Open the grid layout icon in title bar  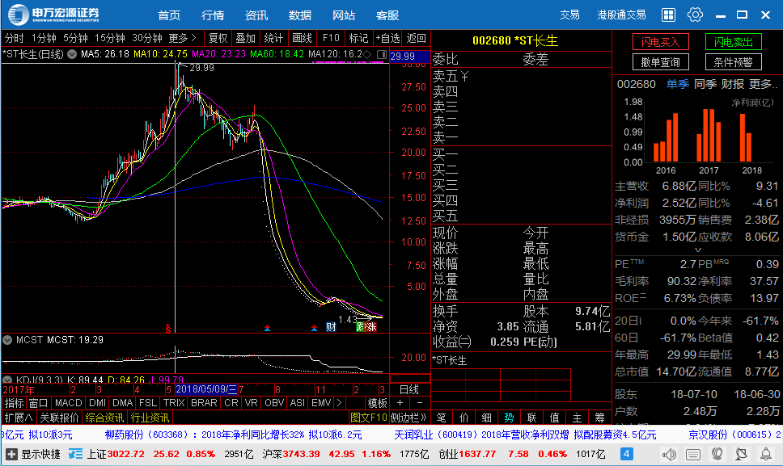click(x=668, y=15)
